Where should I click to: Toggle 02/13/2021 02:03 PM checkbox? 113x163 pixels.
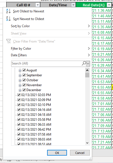(x=19, y=95)
